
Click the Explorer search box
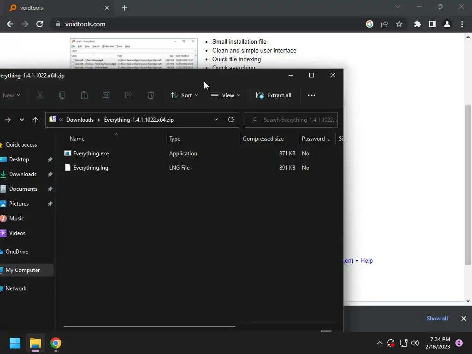(291, 120)
